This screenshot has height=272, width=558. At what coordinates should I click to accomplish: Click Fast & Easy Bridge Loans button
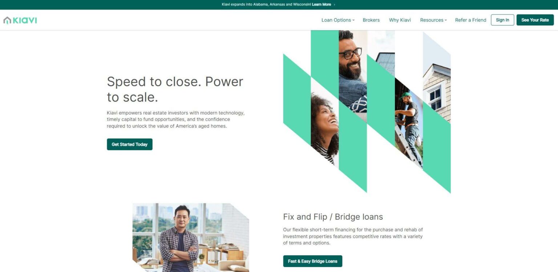[x=312, y=261]
